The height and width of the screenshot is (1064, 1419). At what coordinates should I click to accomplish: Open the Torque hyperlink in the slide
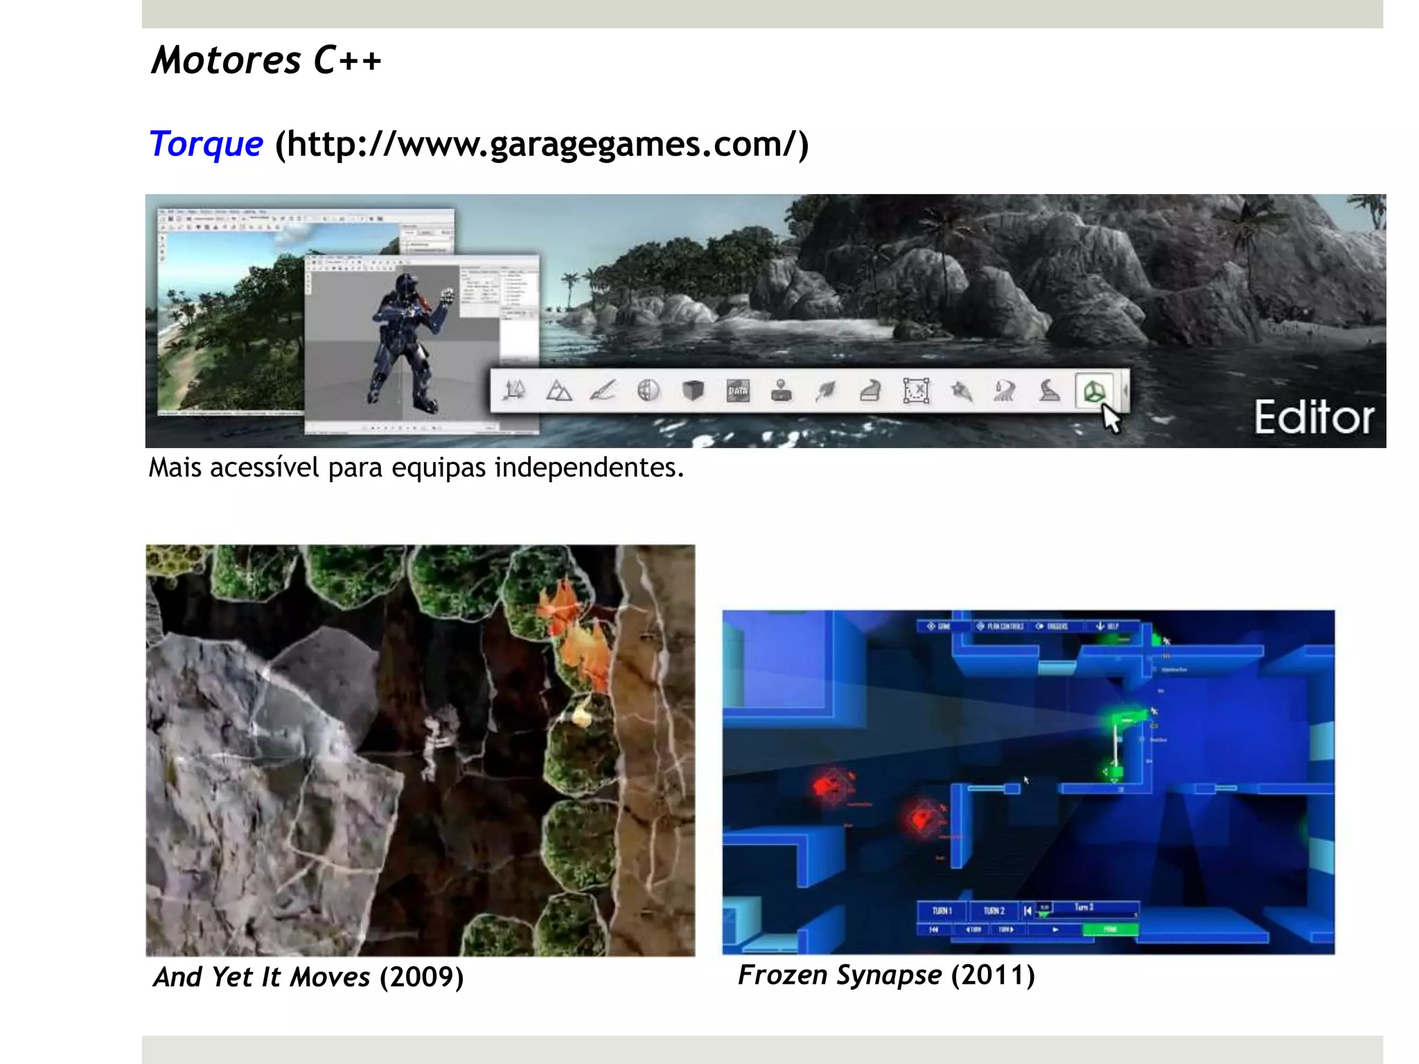pos(206,144)
